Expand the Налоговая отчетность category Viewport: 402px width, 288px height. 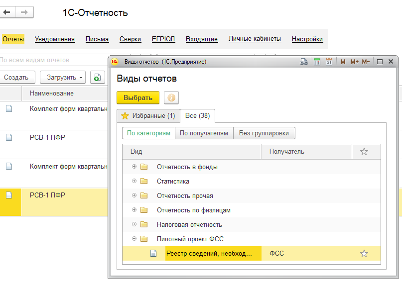(x=134, y=224)
